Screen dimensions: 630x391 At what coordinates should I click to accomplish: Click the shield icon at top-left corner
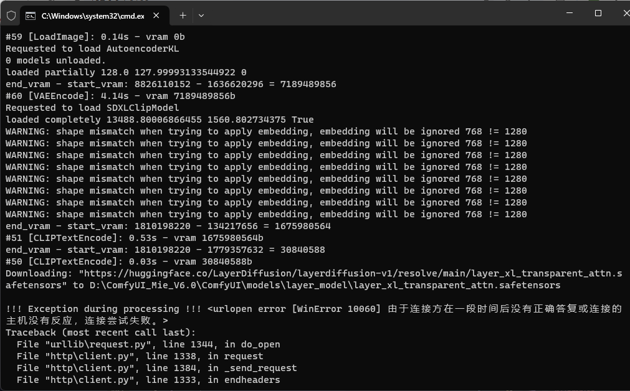(11, 15)
